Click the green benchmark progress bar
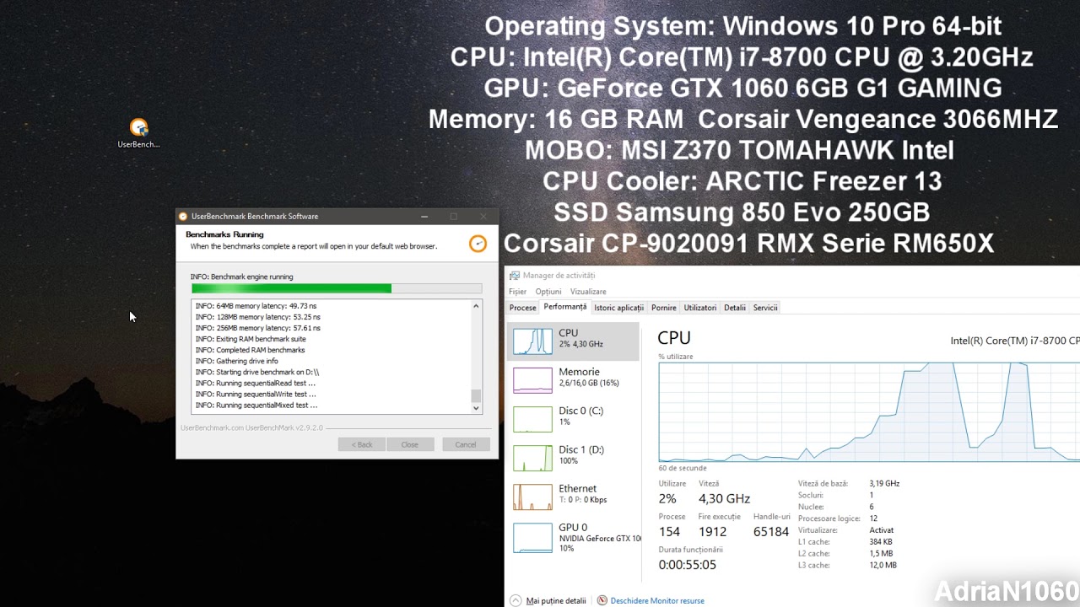1080x607 pixels. coord(337,288)
